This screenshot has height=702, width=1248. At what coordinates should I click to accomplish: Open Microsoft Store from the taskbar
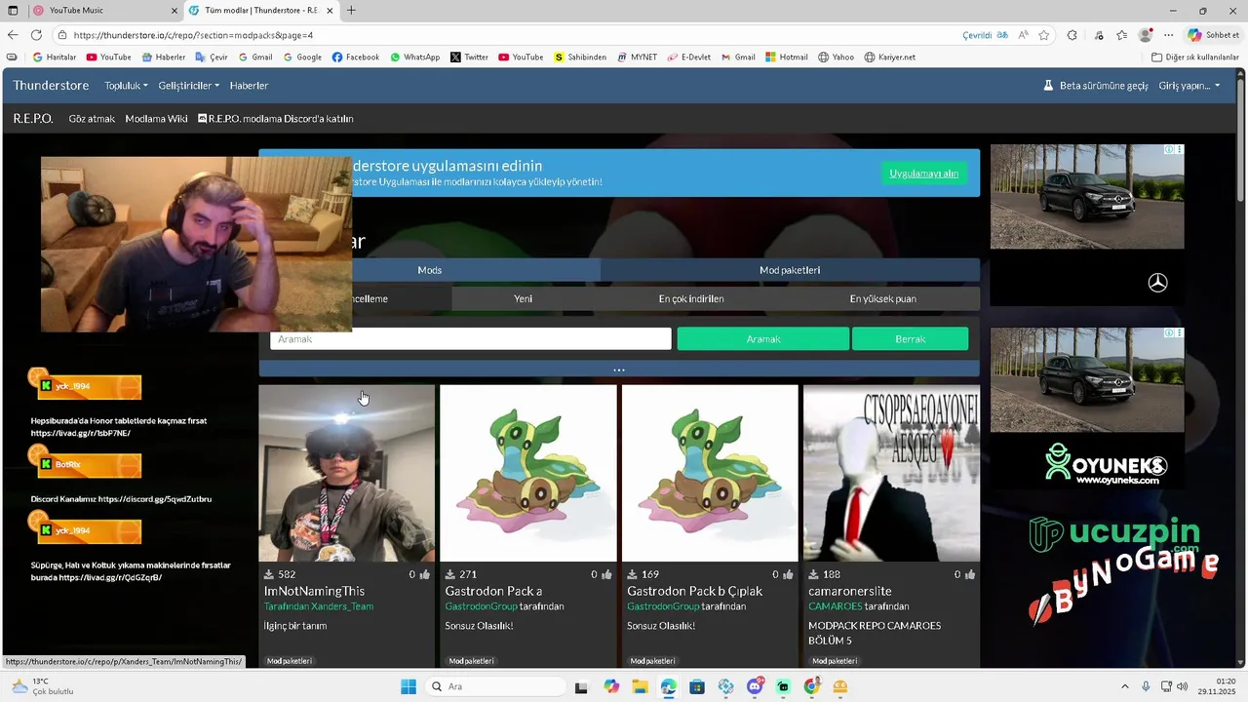[697, 686]
